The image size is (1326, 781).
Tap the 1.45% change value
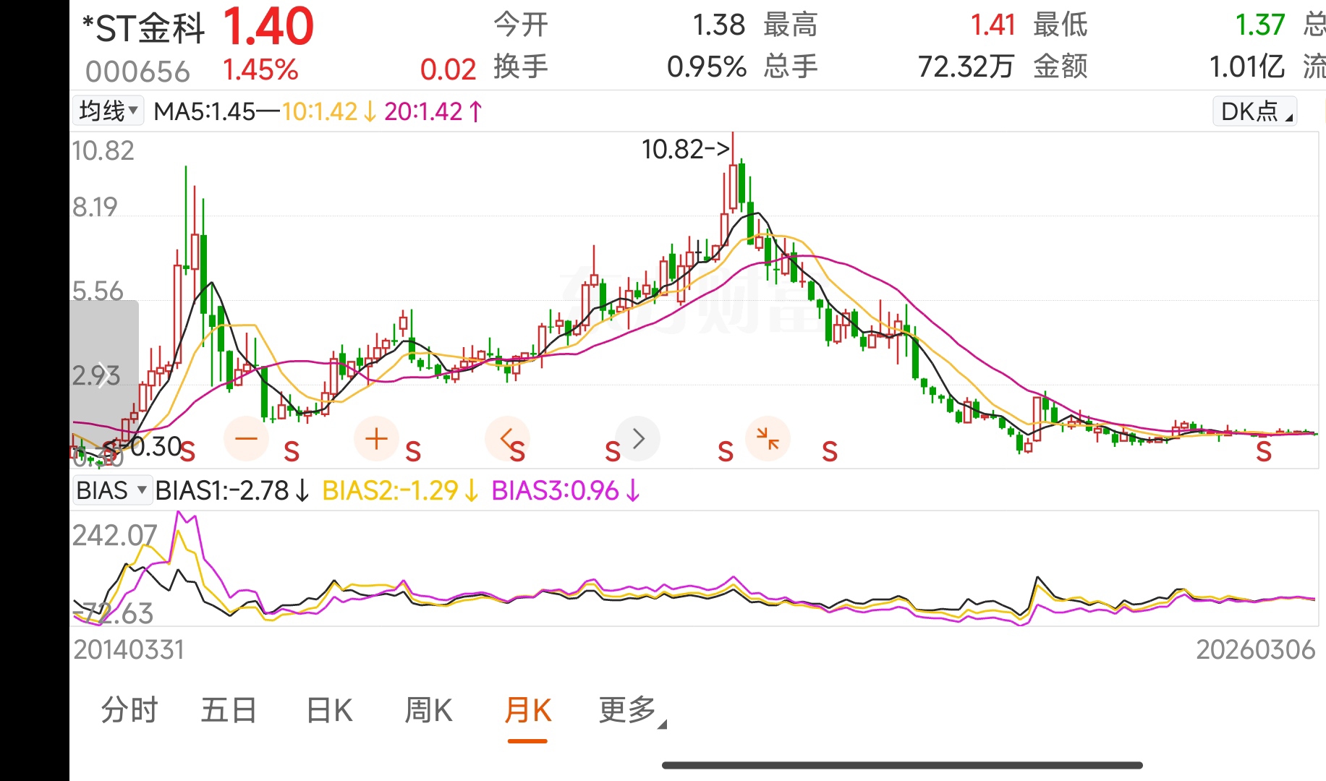(260, 70)
